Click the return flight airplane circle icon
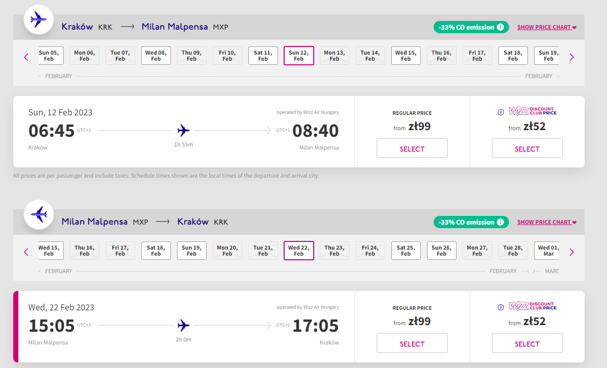Image resolution: width=607 pixels, height=368 pixels. (x=39, y=214)
